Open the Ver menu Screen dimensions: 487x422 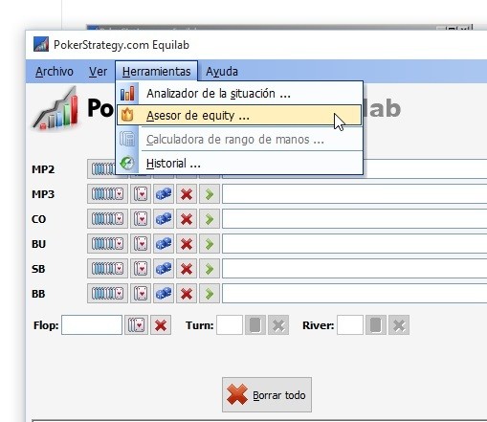98,72
